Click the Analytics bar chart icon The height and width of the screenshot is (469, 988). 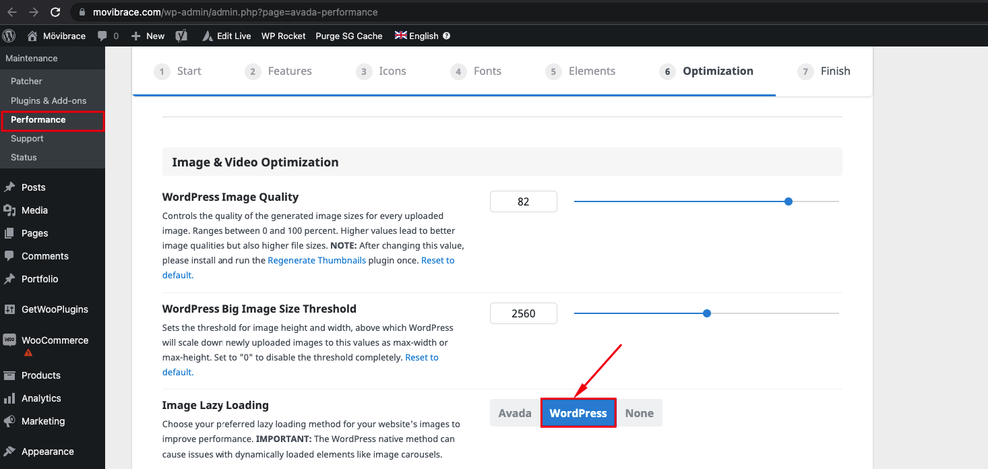9,398
